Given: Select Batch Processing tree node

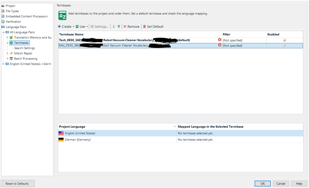Looking at the screenshot, I should [x=26, y=58].
